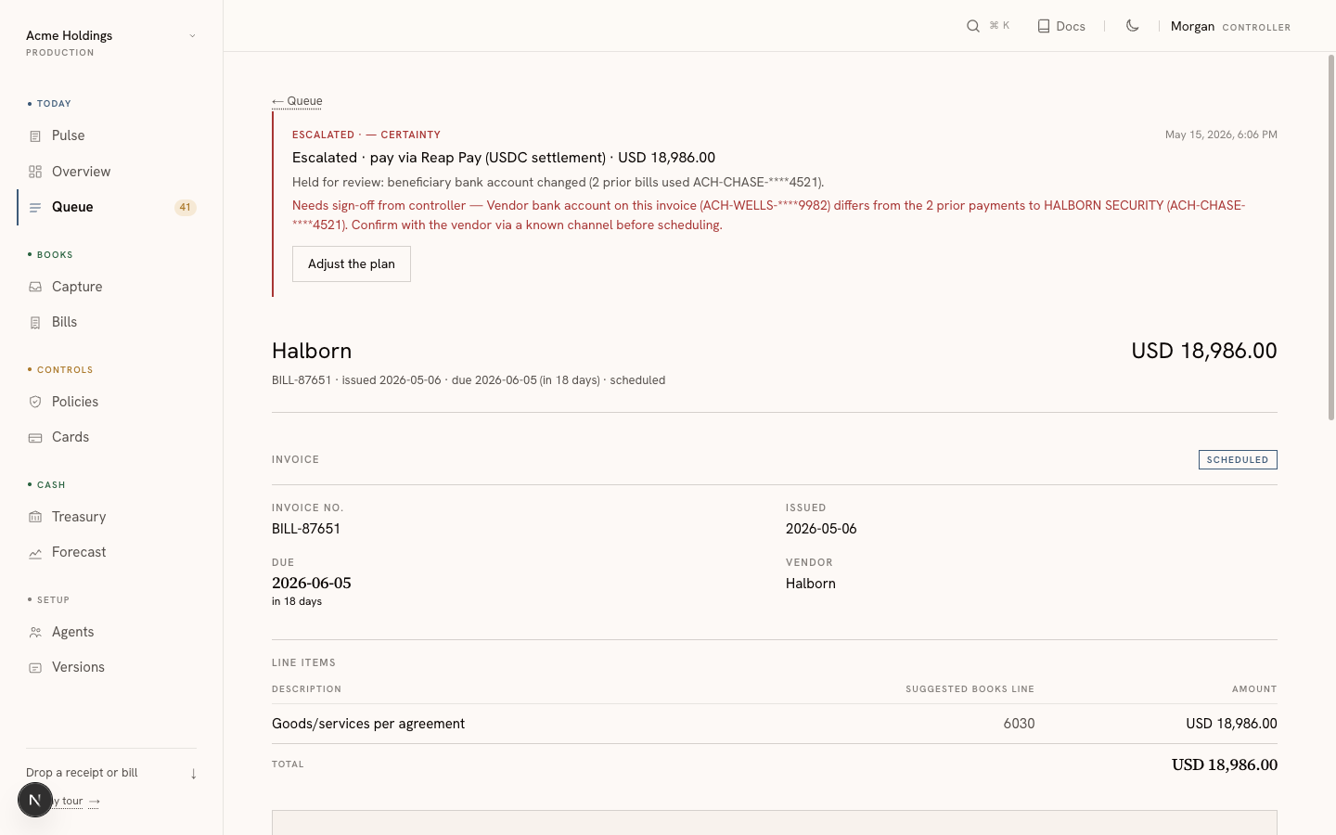Click the ⌘K search shortcut
Image resolution: width=1336 pixels, height=835 pixels.
point(999,26)
